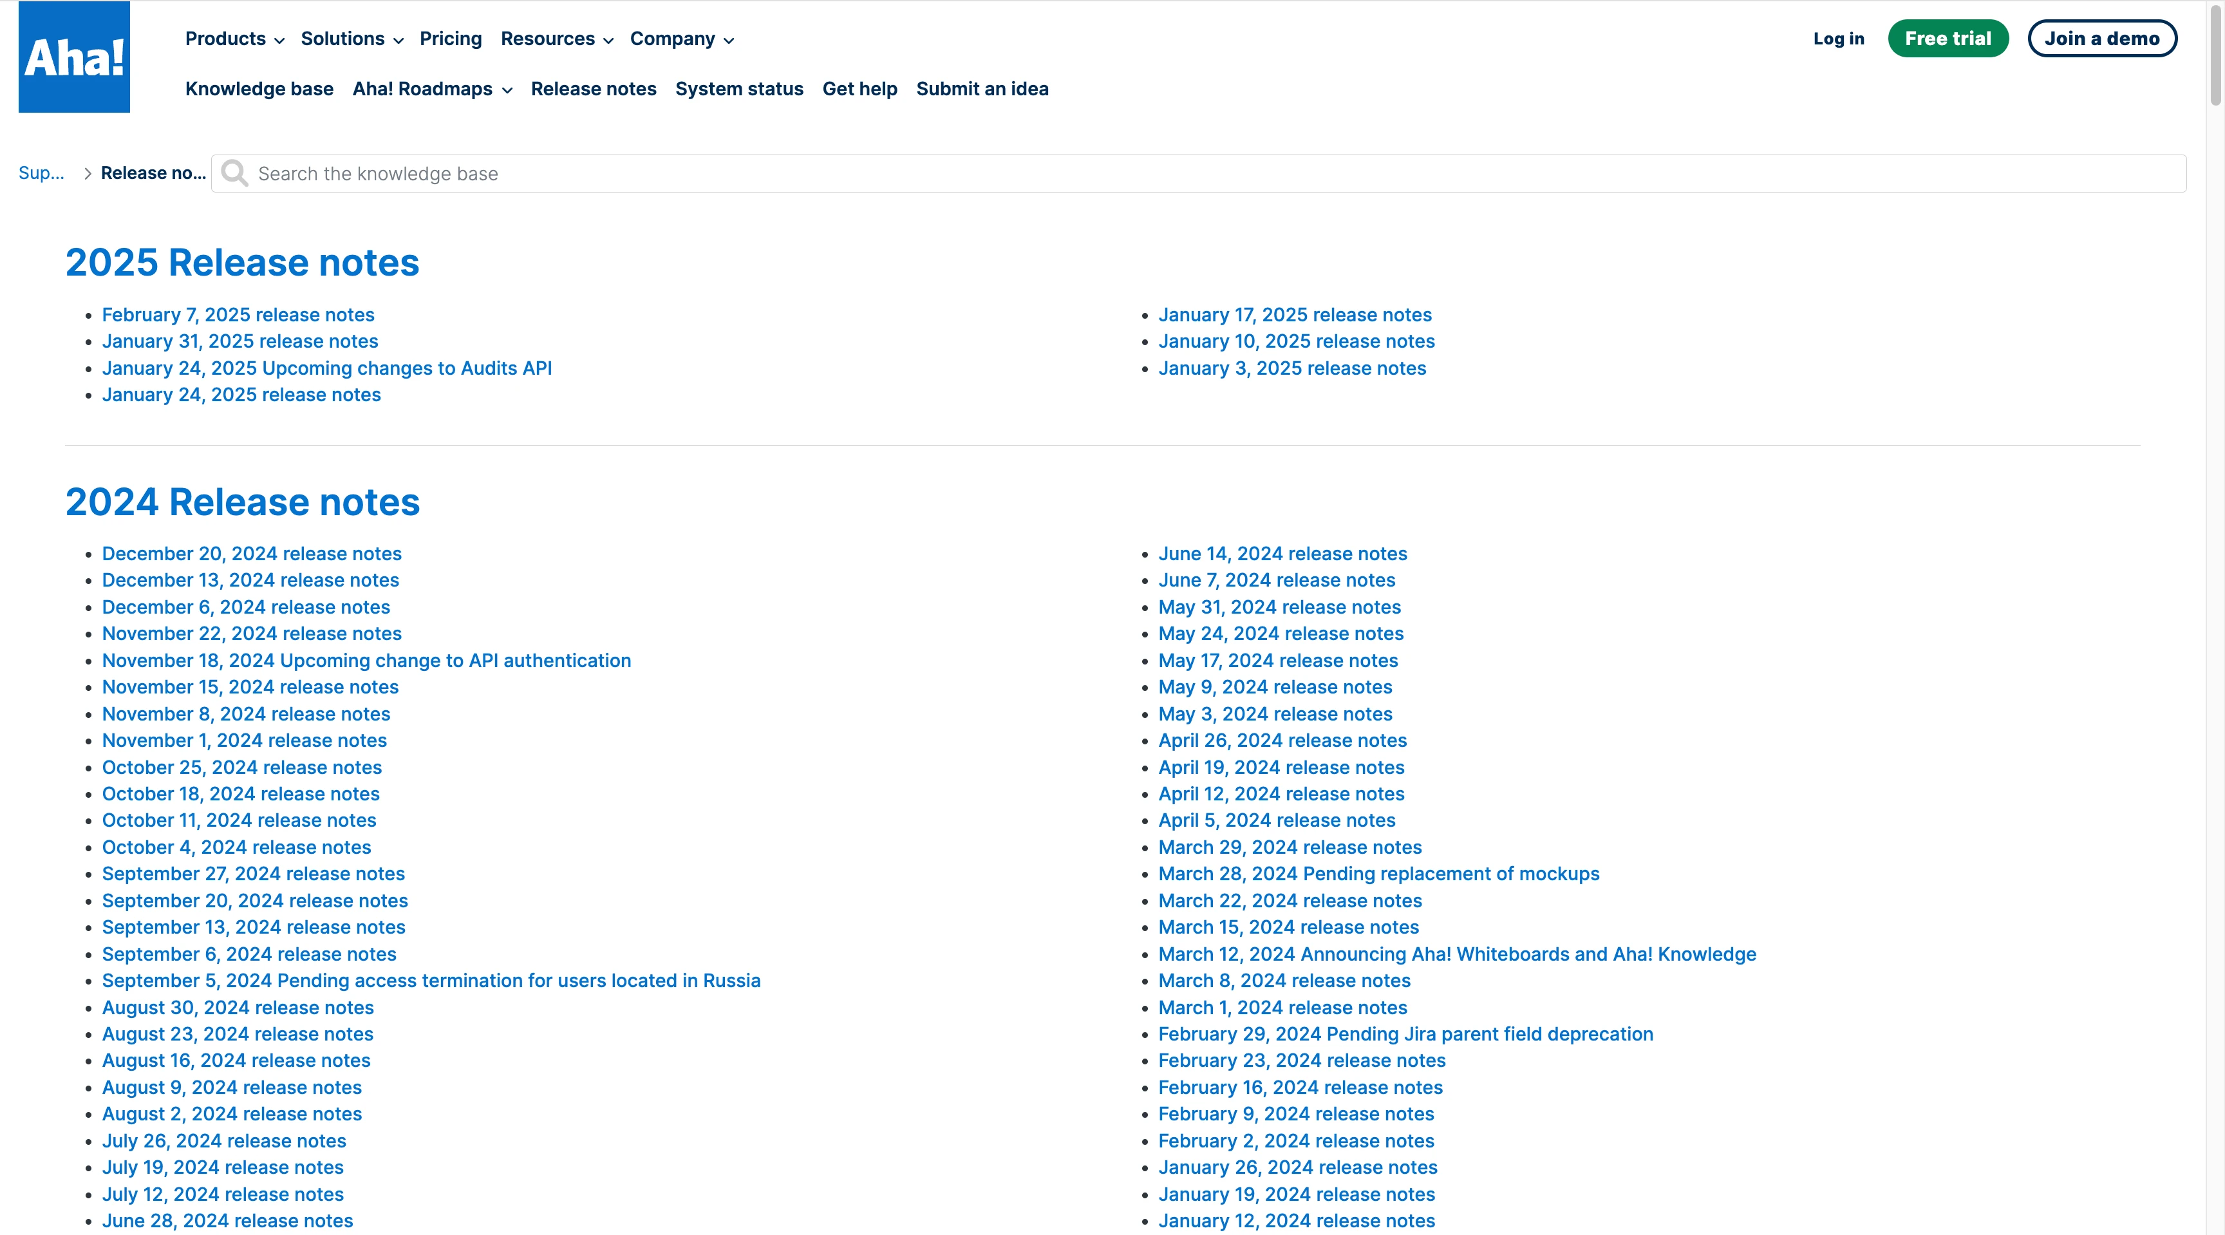
Task: Click the Log in link
Action: (1838, 39)
